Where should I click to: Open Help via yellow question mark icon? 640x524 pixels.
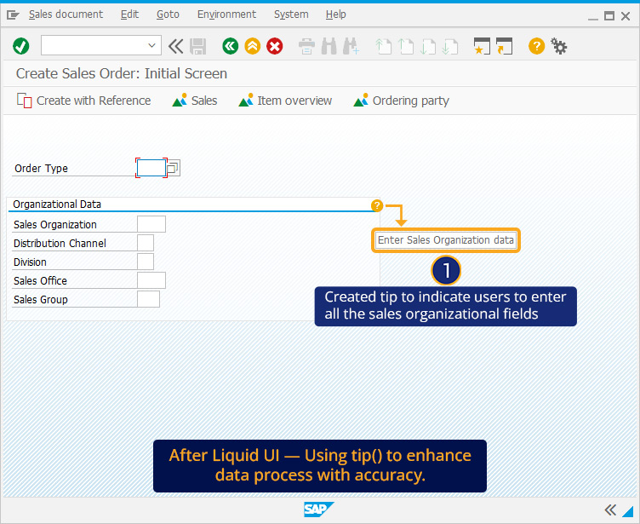[x=536, y=46]
